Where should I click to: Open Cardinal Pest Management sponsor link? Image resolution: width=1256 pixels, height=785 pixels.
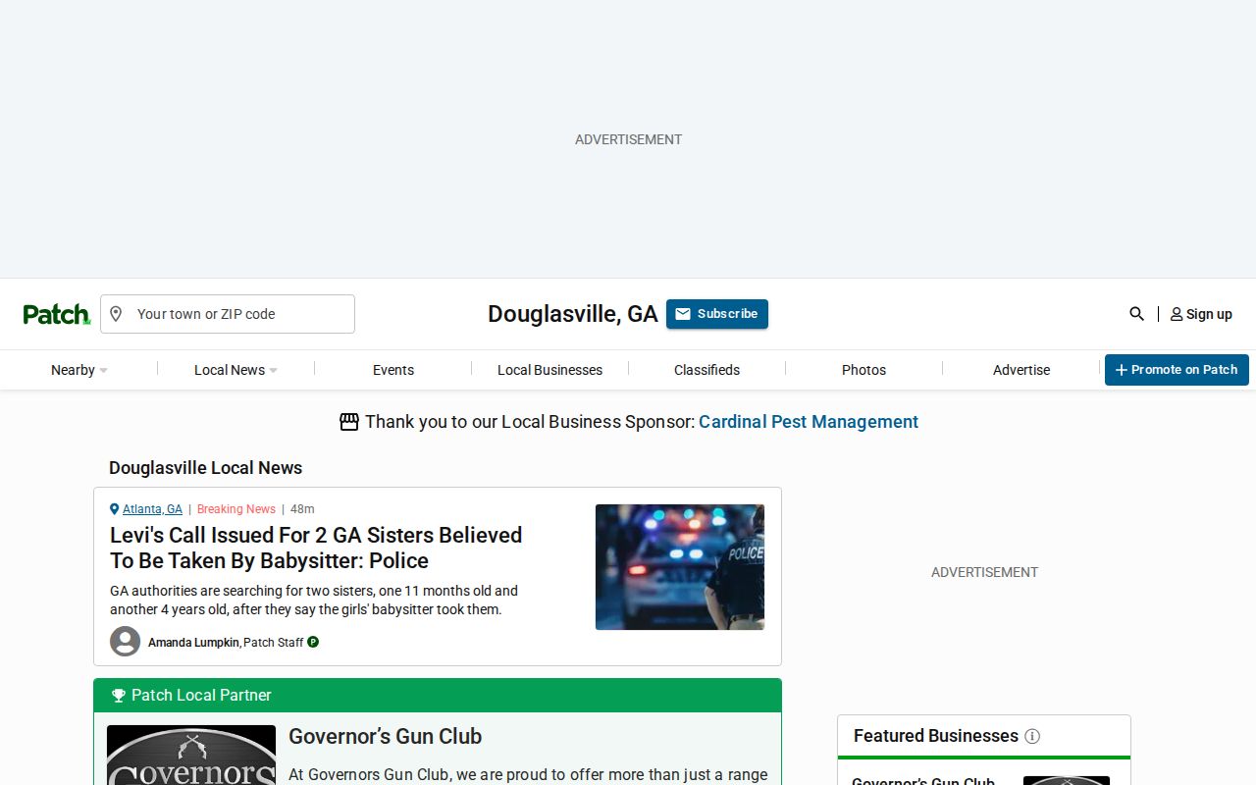point(809,422)
